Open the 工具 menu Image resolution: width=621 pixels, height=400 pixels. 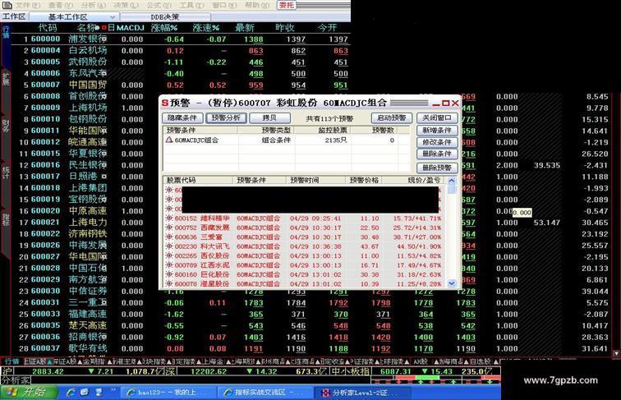coord(191,6)
